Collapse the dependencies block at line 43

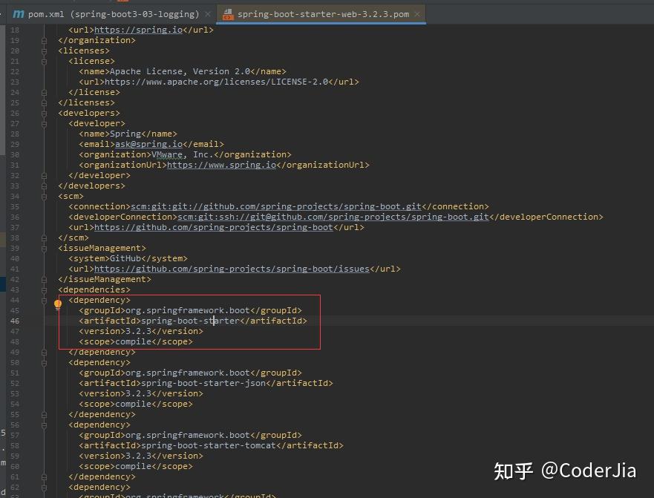pyautogui.click(x=45, y=290)
